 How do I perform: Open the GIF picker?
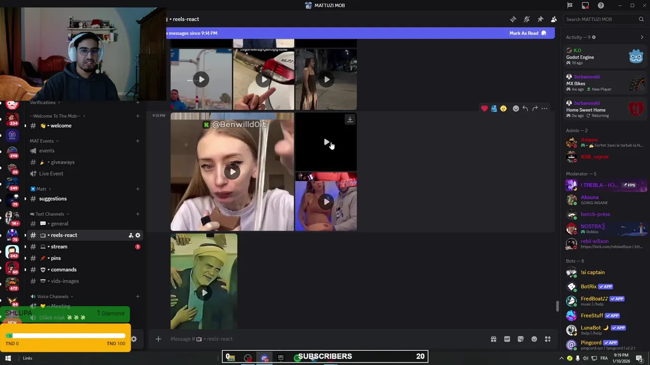[507, 339]
